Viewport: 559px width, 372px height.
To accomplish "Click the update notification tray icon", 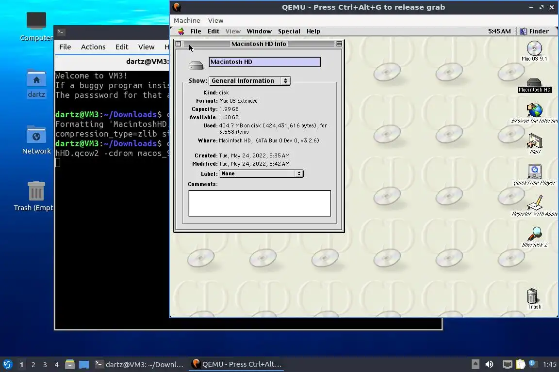I will pos(532,363).
